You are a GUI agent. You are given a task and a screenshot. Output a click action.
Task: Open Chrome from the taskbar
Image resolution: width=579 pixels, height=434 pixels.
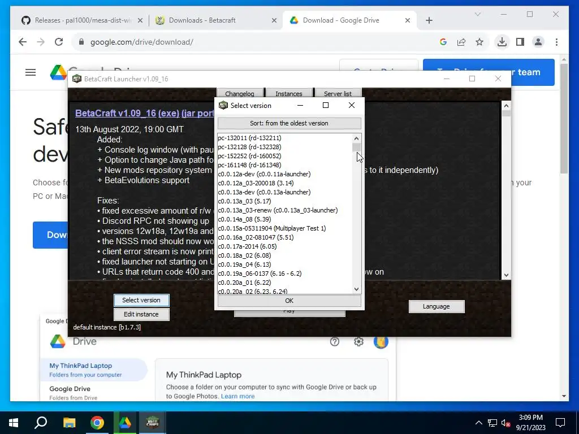click(97, 423)
